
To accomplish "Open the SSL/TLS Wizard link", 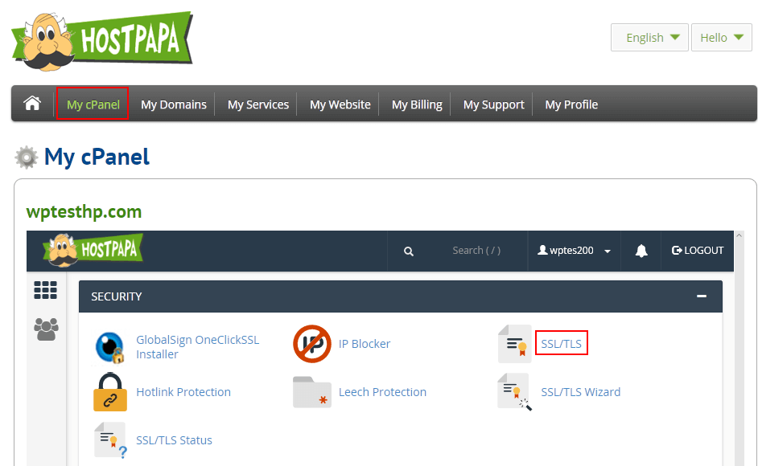I will click(x=581, y=392).
